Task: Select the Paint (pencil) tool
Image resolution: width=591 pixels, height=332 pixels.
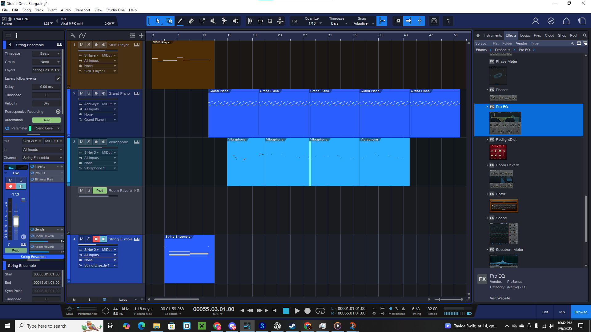Action: [180, 21]
